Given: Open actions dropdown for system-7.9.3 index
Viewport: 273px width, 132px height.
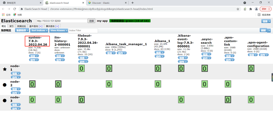Looking at the screenshot, I should click(x=34, y=60).
